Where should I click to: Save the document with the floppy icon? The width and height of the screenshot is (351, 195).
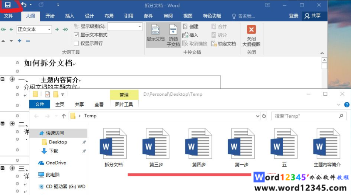(7, 5)
